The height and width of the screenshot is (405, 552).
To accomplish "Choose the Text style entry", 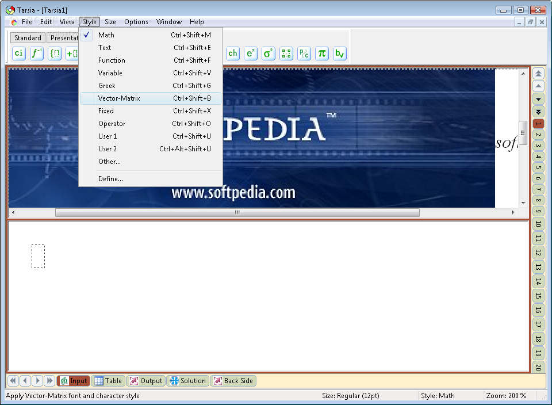I will 151,48.
